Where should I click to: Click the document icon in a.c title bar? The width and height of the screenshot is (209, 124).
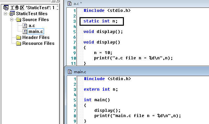(69, 3)
